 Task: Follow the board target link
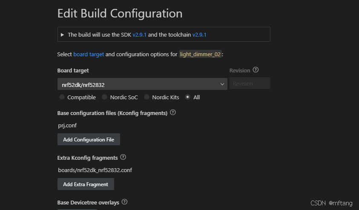(89, 55)
